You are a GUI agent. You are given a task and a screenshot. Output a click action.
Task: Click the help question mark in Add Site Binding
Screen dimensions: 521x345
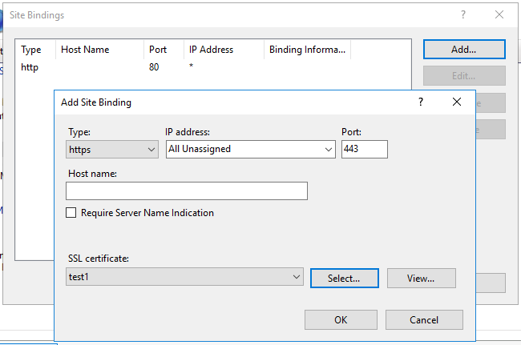click(x=421, y=102)
